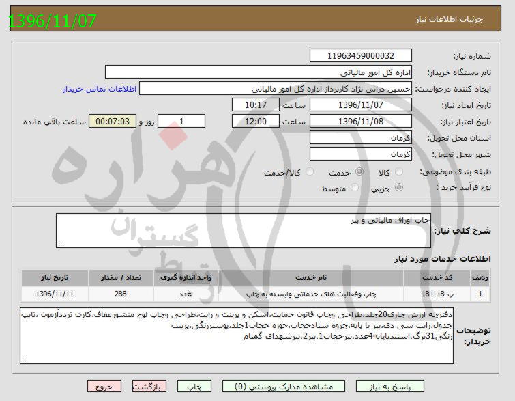Click the ردیف column header
515x401 pixels.
click(480, 277)
